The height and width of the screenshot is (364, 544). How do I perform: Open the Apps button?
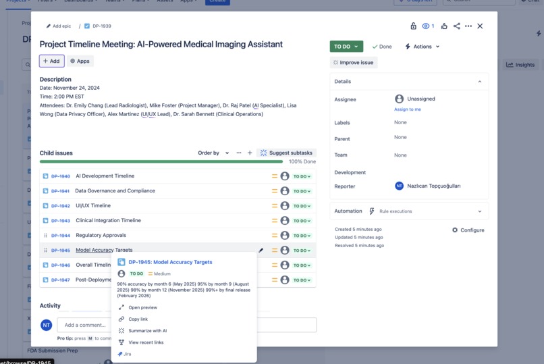tap(80, 61)
